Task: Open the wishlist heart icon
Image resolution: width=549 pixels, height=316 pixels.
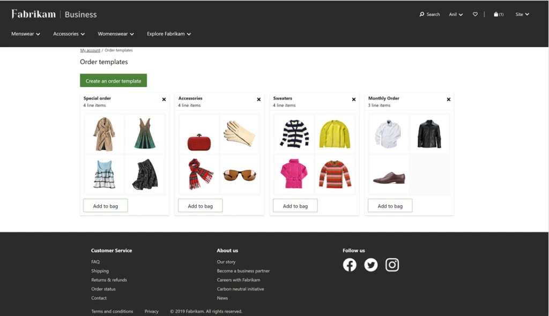Action: coord(475,14)
